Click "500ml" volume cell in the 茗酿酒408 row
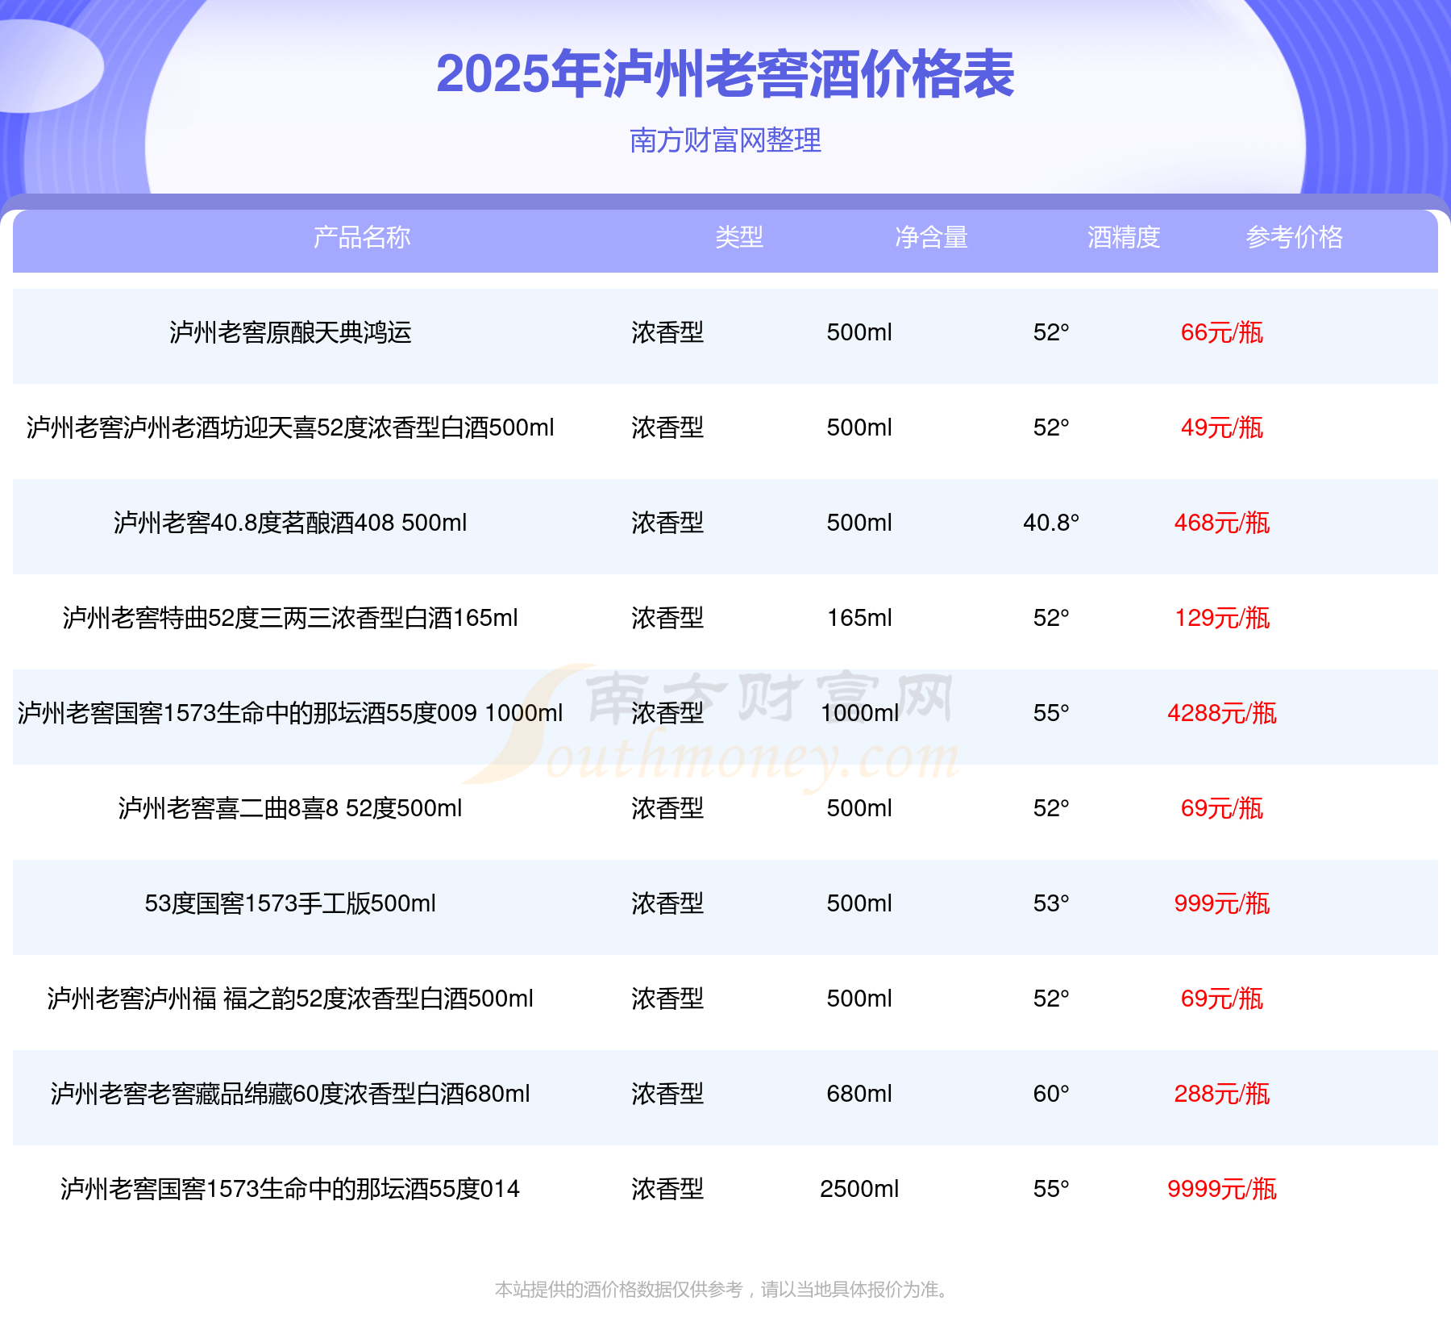Image resolution: width=1451 pixels, height=1326 pixels. coord(859,523)
